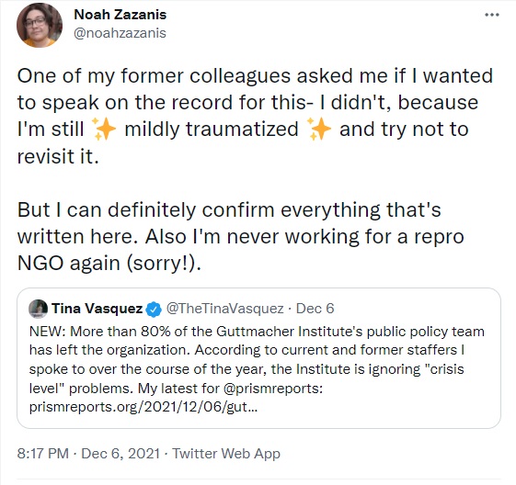
Task: Click the Noah Zazanis display name
Action: click(120, 15)
